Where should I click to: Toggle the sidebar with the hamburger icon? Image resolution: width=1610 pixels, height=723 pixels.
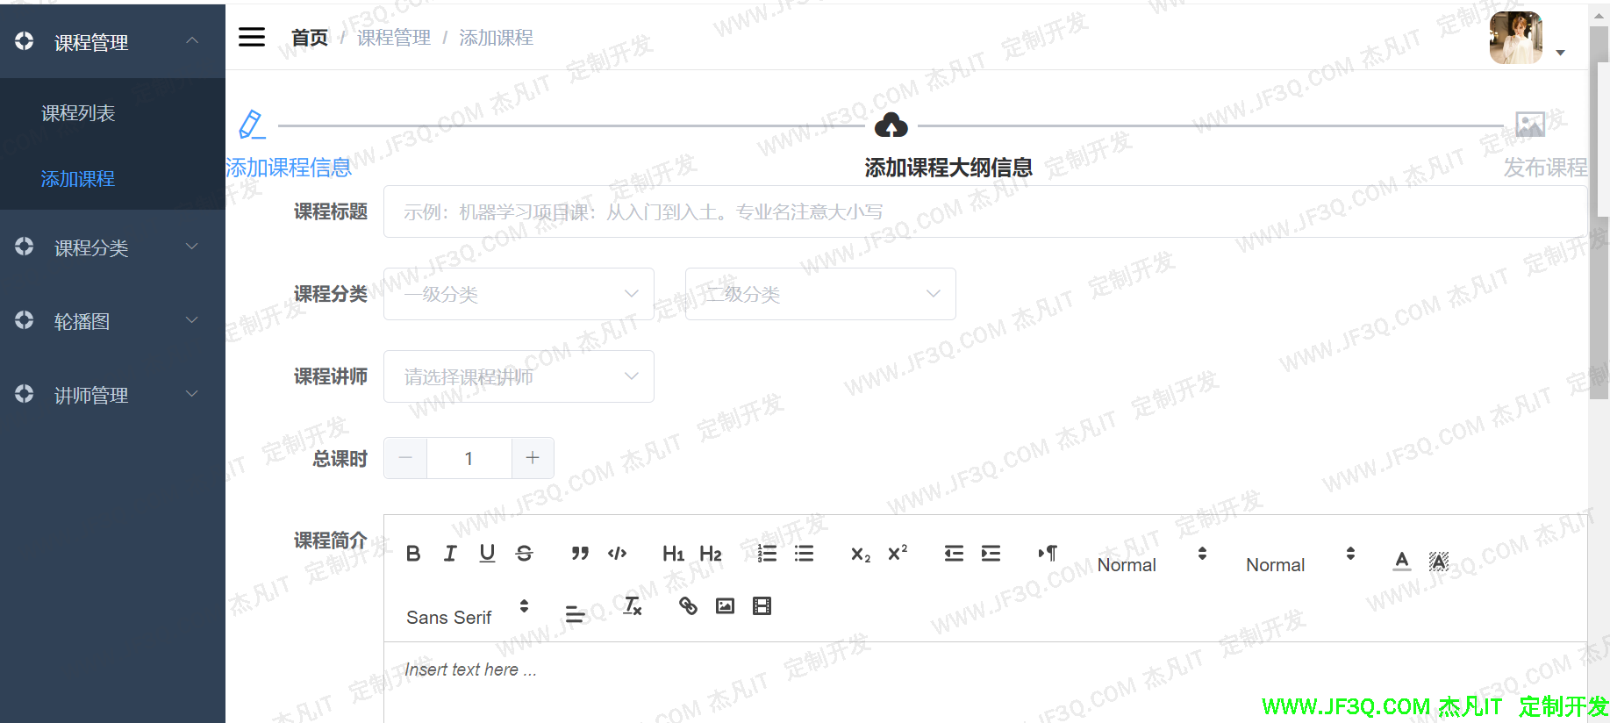(252, 37)
